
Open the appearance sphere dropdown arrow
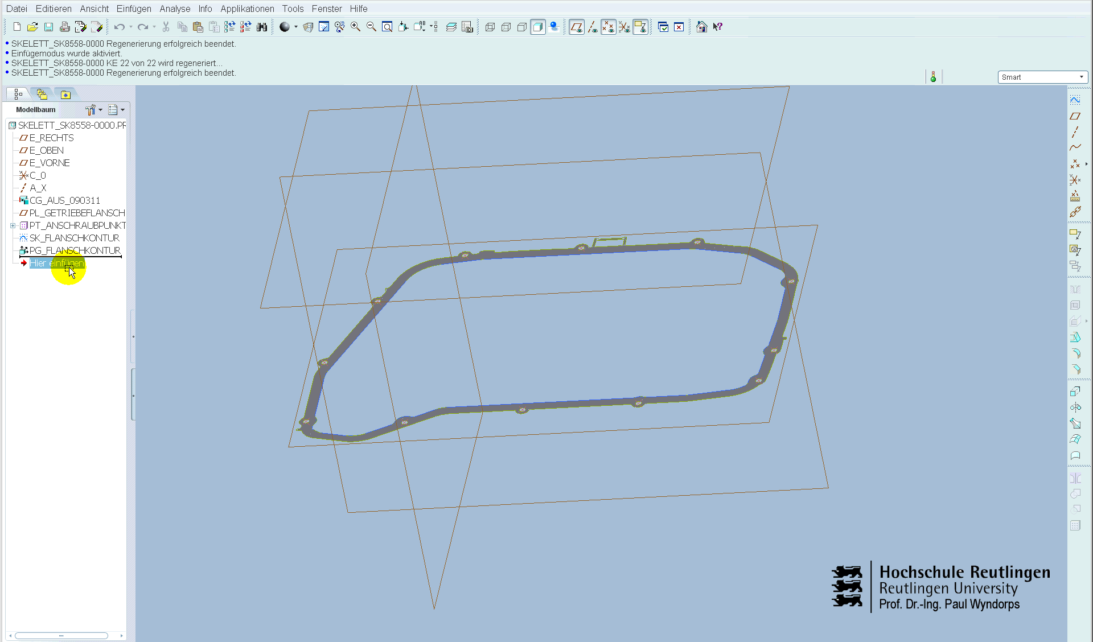point(296,27)
